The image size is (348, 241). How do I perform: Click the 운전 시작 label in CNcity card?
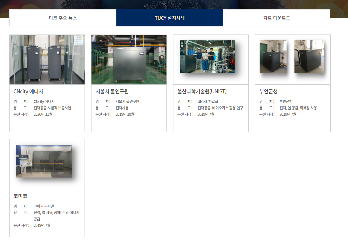pos(21,114)
